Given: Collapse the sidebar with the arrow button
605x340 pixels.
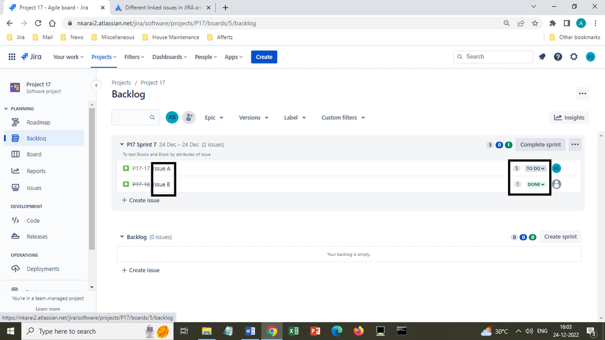Looking at the screenshot, I should pyautogui.click(x=96, y=85).
